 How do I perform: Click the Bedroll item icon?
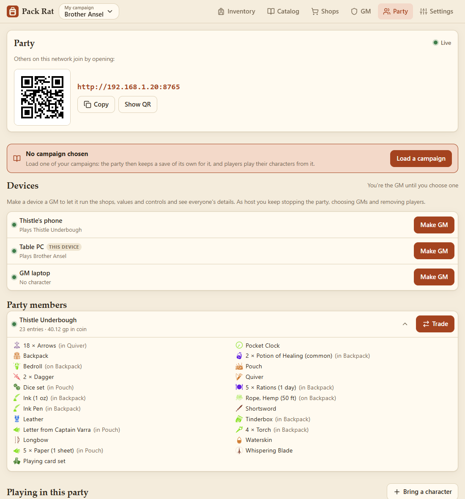coord(17,366)
